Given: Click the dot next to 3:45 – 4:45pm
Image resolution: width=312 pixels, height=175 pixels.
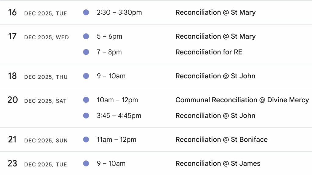Looking at the screenshot, I should point(86,116).
